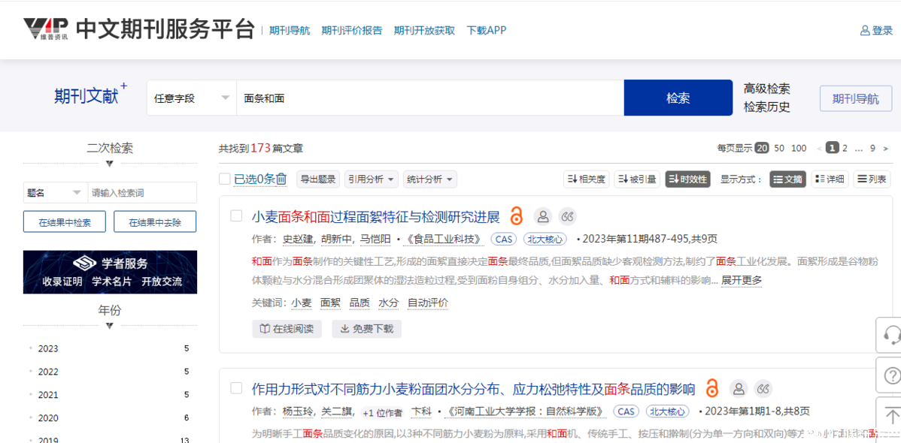The image size is (901, 443).
Task: Click 在线阅读 for the first article
Action: pyautogui.click(x=287, y=329)
